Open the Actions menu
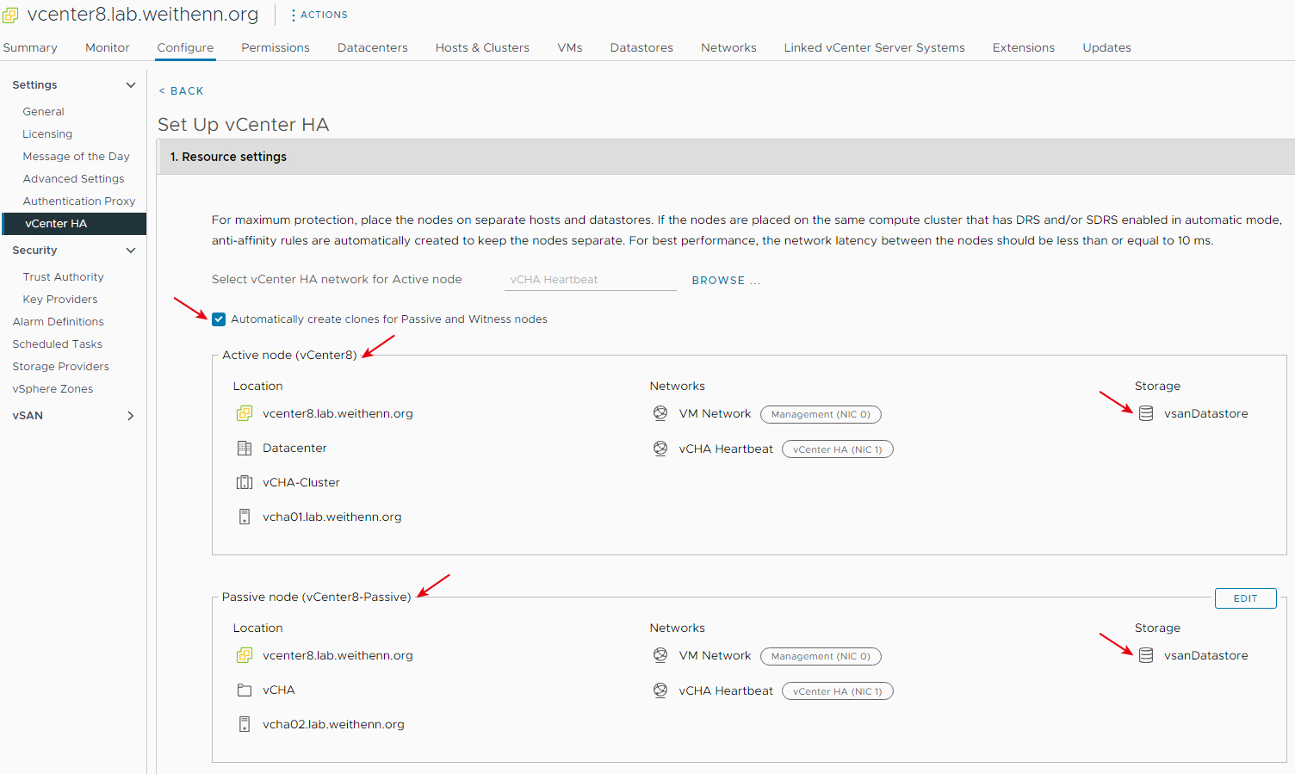The image size is (1295, 774). (319, 15)
